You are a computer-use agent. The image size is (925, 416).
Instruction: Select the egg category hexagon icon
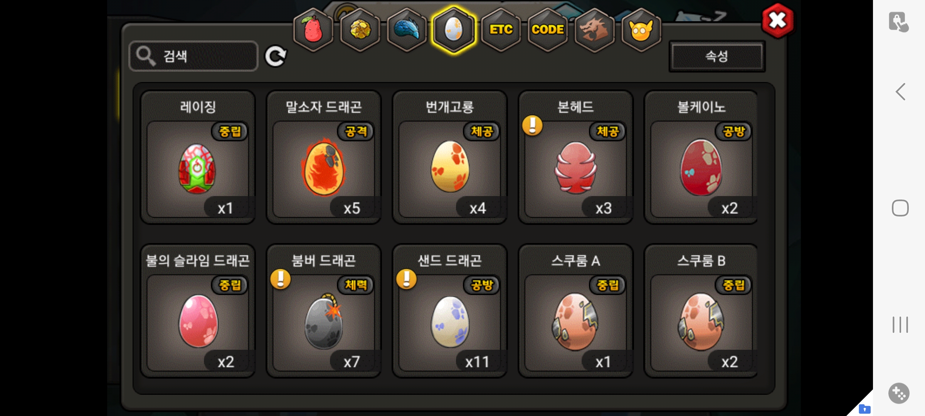454,30
